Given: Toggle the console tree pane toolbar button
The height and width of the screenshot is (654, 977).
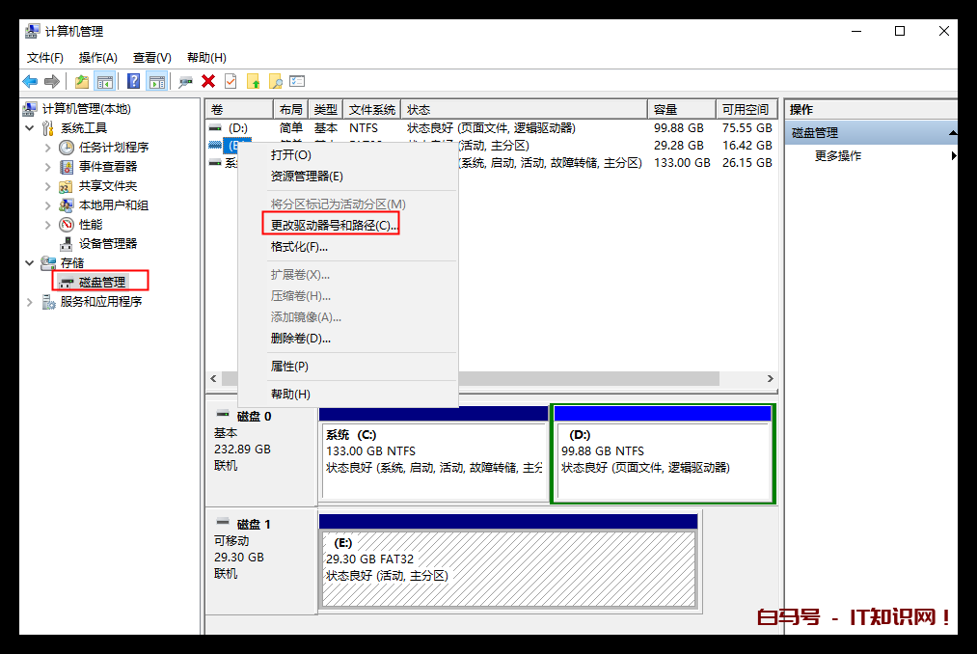Looking at the screenshot, I should click(x=105, y=82).
